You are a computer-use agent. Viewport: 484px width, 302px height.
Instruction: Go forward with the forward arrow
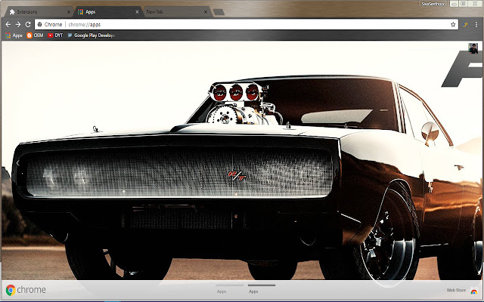point(18,24)
